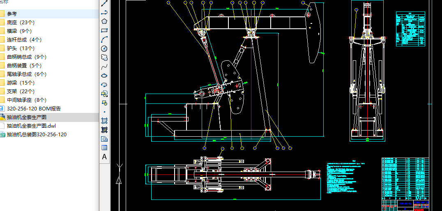Select the Point tool
Viewport: 442px width, 211px height.
(104, 112)
